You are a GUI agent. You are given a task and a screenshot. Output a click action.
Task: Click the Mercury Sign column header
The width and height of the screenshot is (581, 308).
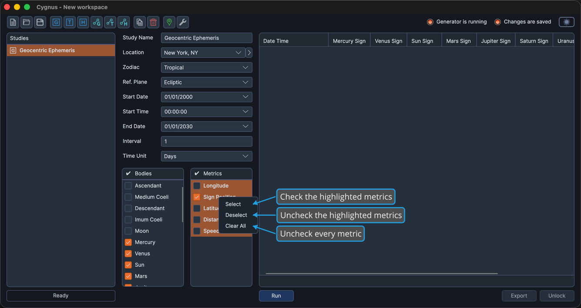(349, 41)
